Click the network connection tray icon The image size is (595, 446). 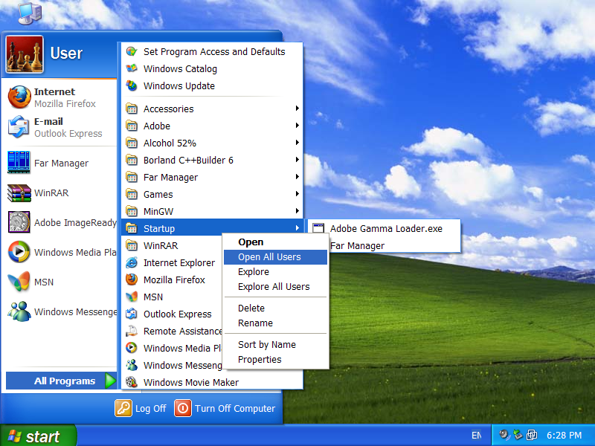(518, 435)
